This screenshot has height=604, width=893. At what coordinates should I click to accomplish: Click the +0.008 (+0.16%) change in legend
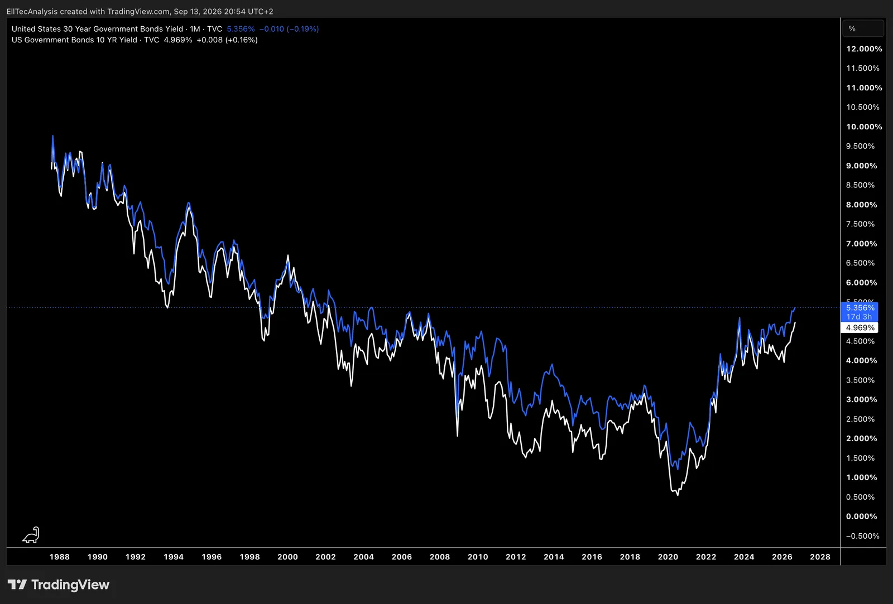click(x=227, y=40)
